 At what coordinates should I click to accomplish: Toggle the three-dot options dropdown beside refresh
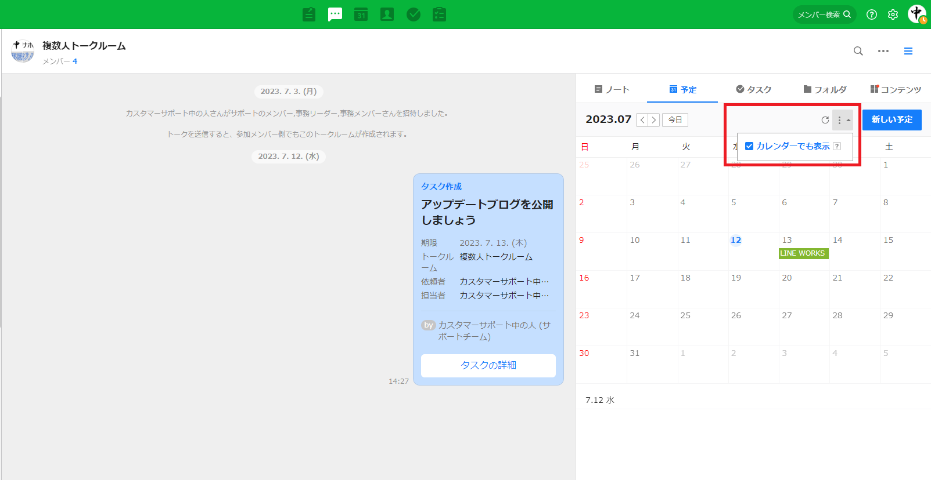coord(842,120)
